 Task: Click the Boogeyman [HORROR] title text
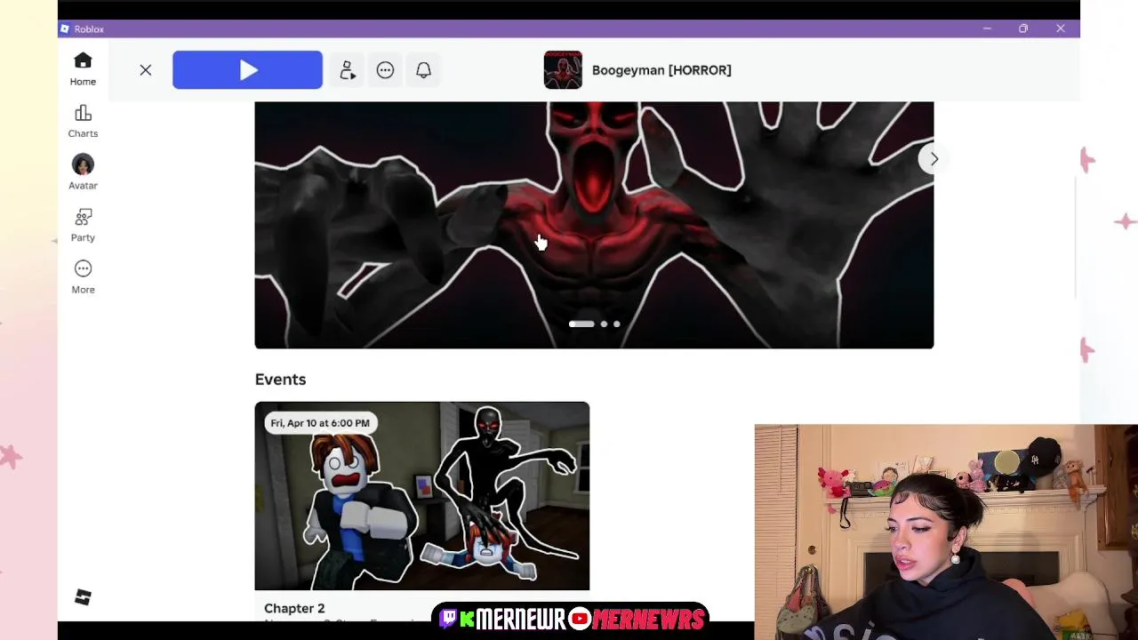[x=661, y=70]
